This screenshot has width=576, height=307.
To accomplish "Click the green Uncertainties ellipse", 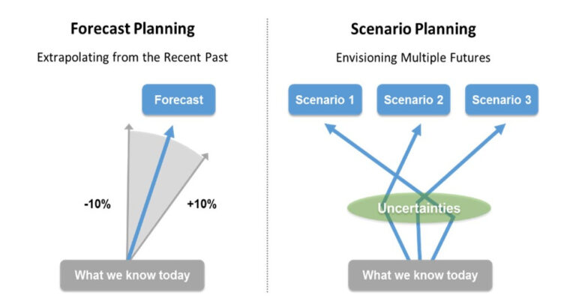I will coord(419,208).
